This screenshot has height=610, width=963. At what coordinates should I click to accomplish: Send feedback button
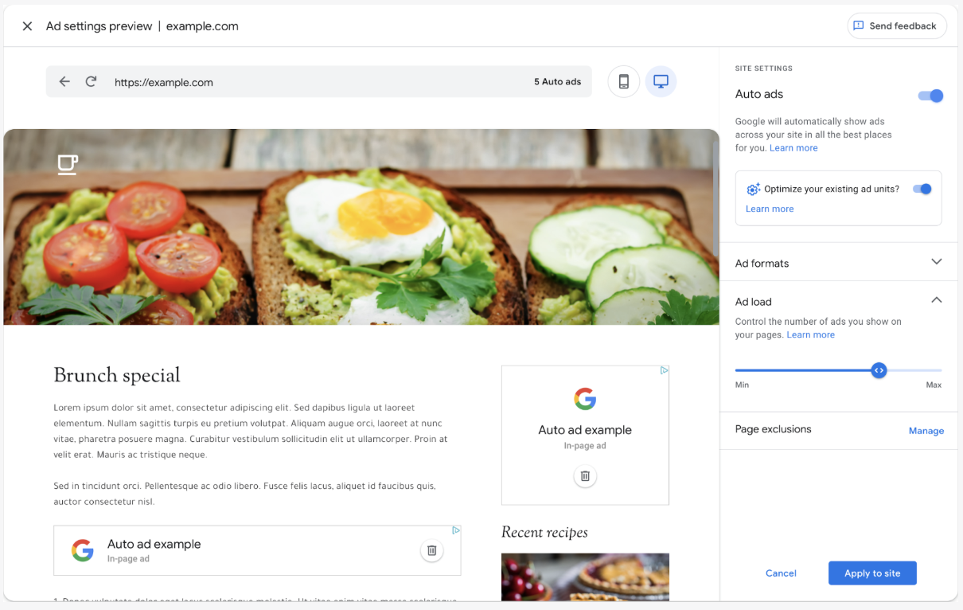(897, 26)
